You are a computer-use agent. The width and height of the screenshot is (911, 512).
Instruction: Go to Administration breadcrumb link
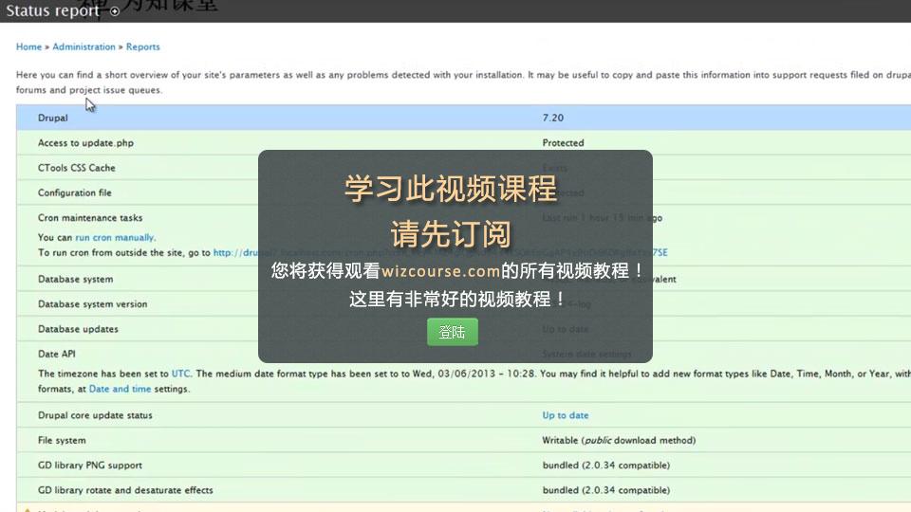(x=84, y=47)
